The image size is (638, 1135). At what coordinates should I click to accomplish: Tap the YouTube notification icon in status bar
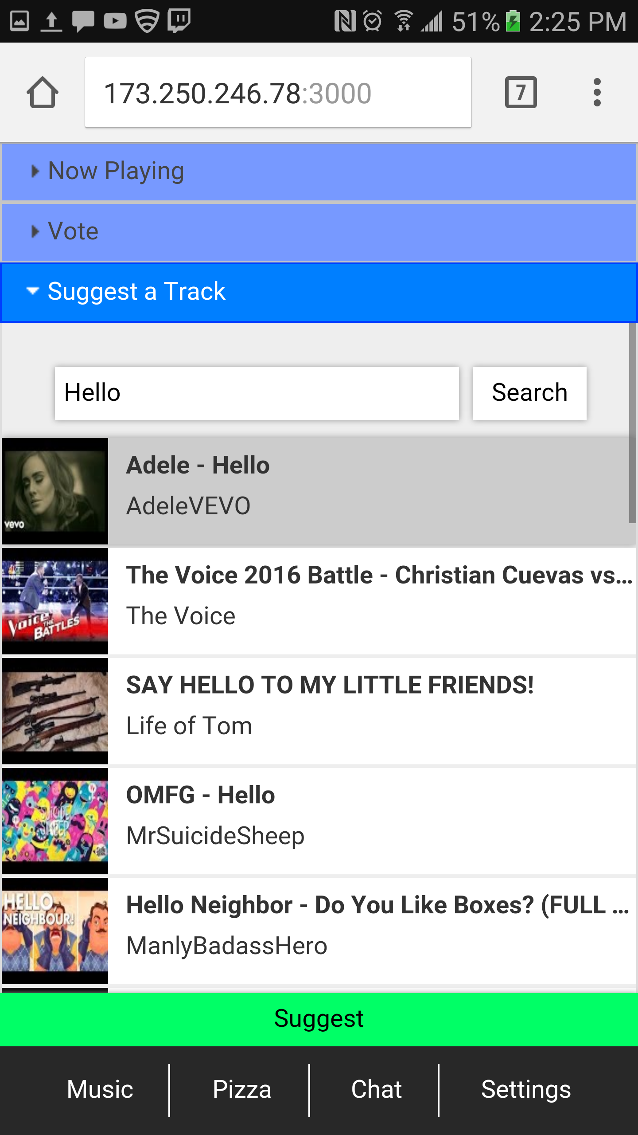pyautogui.click(x=115, y=21)
